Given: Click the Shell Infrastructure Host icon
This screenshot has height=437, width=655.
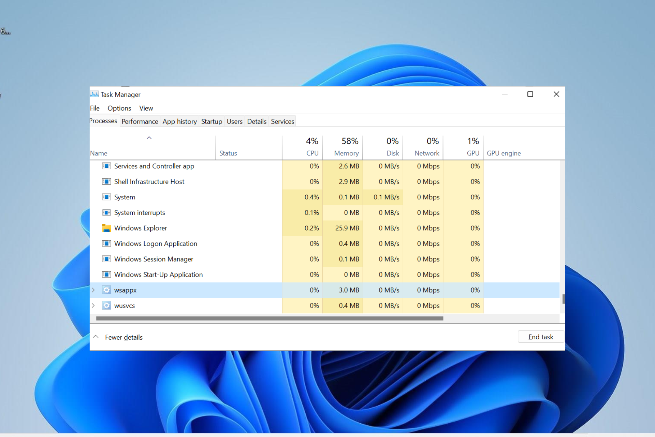Looking at the screenshot, I should 107,181.
